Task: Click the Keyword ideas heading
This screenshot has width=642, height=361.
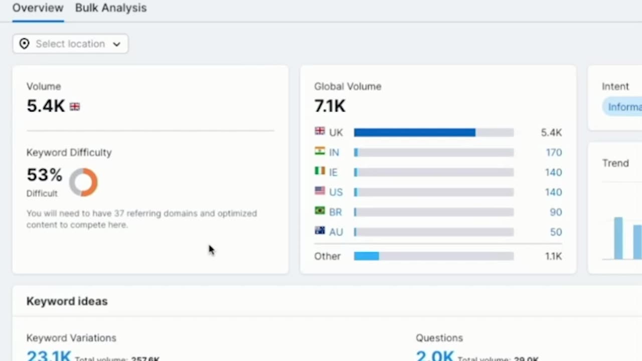Action: (x=67, y=301)
